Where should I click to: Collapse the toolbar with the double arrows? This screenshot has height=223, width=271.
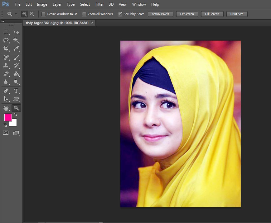point(2,22)
